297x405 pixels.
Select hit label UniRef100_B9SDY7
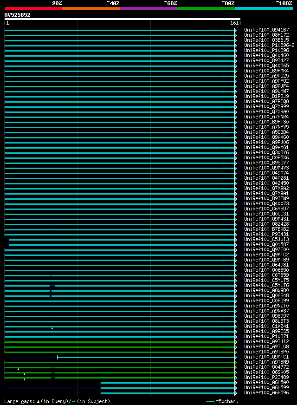[x=266, y=163]
